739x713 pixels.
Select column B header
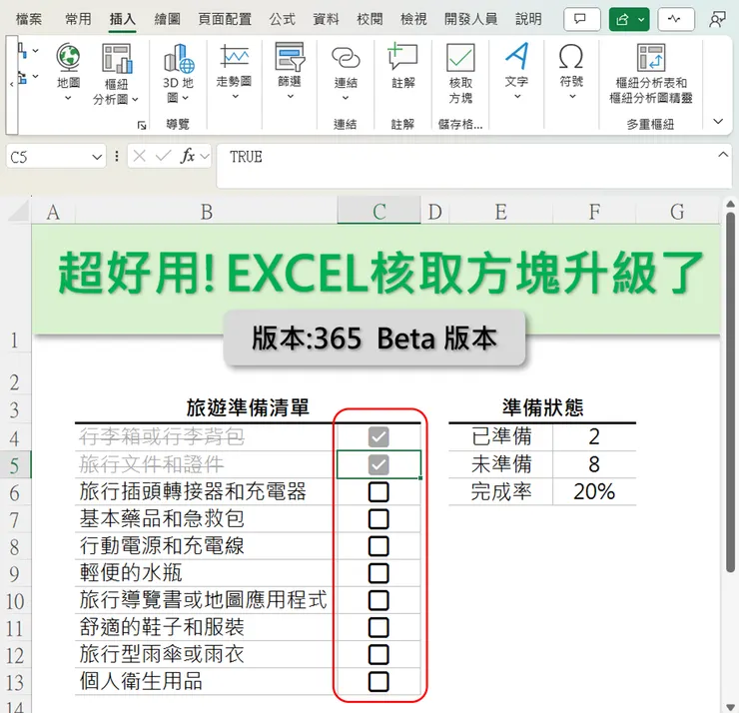[207, 211]
